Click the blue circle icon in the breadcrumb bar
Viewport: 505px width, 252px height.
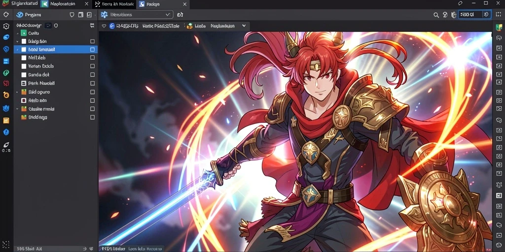pos(112,26)
